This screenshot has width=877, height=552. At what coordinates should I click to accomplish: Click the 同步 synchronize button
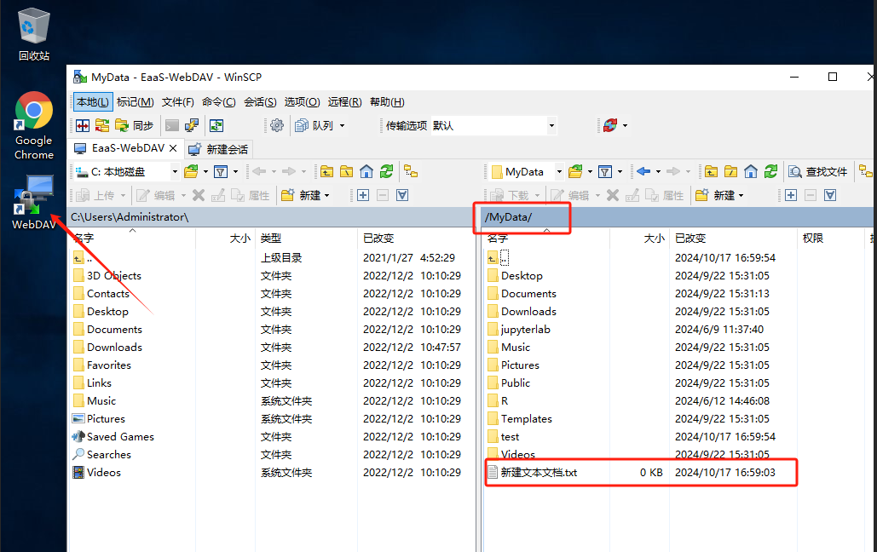coord(135,125)
